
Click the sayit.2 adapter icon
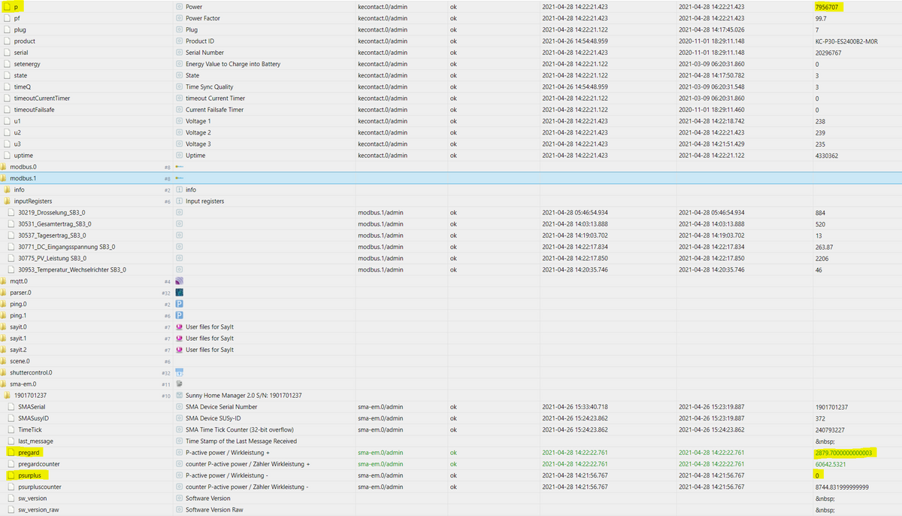point(179,350)
